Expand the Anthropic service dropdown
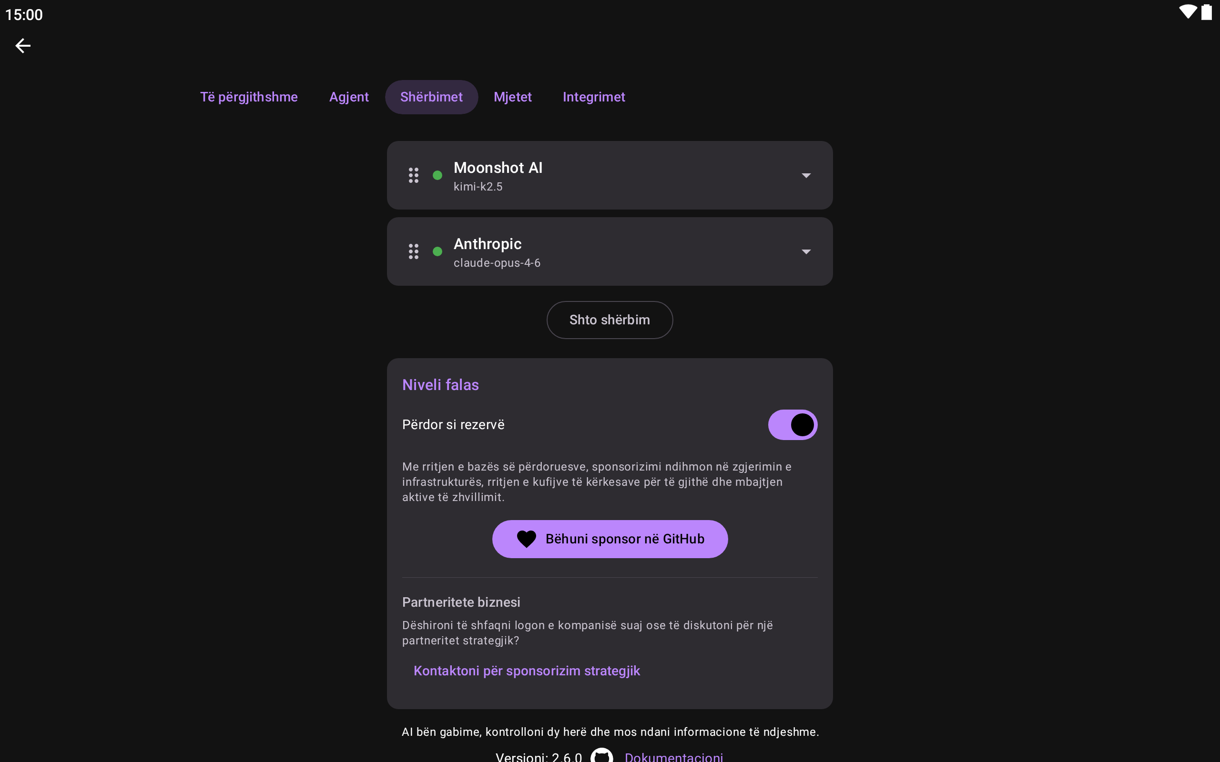 point(806,251)
